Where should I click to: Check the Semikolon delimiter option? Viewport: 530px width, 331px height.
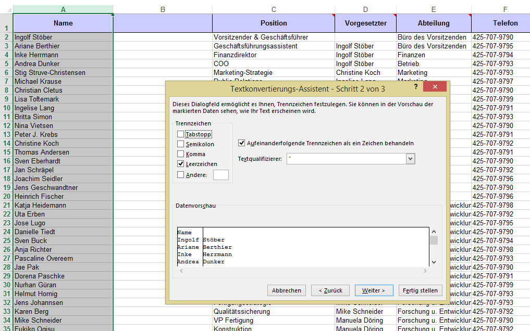(x=181, y=144)
